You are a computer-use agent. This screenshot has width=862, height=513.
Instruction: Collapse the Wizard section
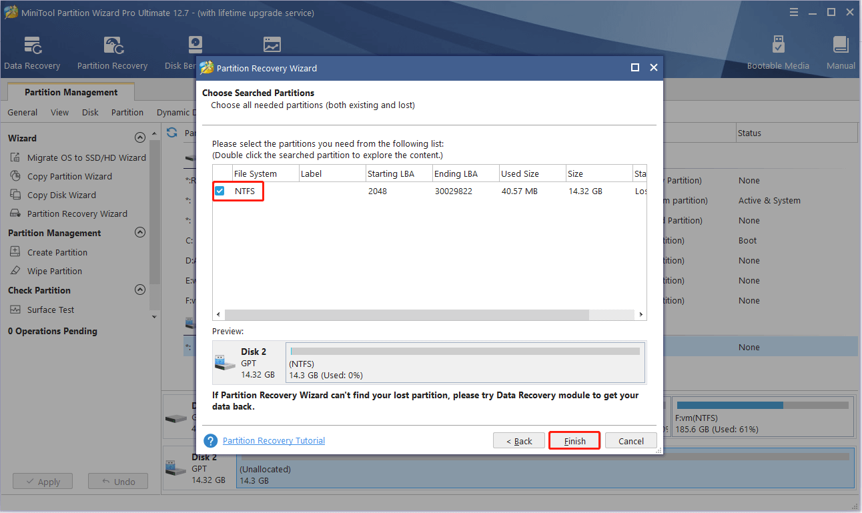point(140,138)
